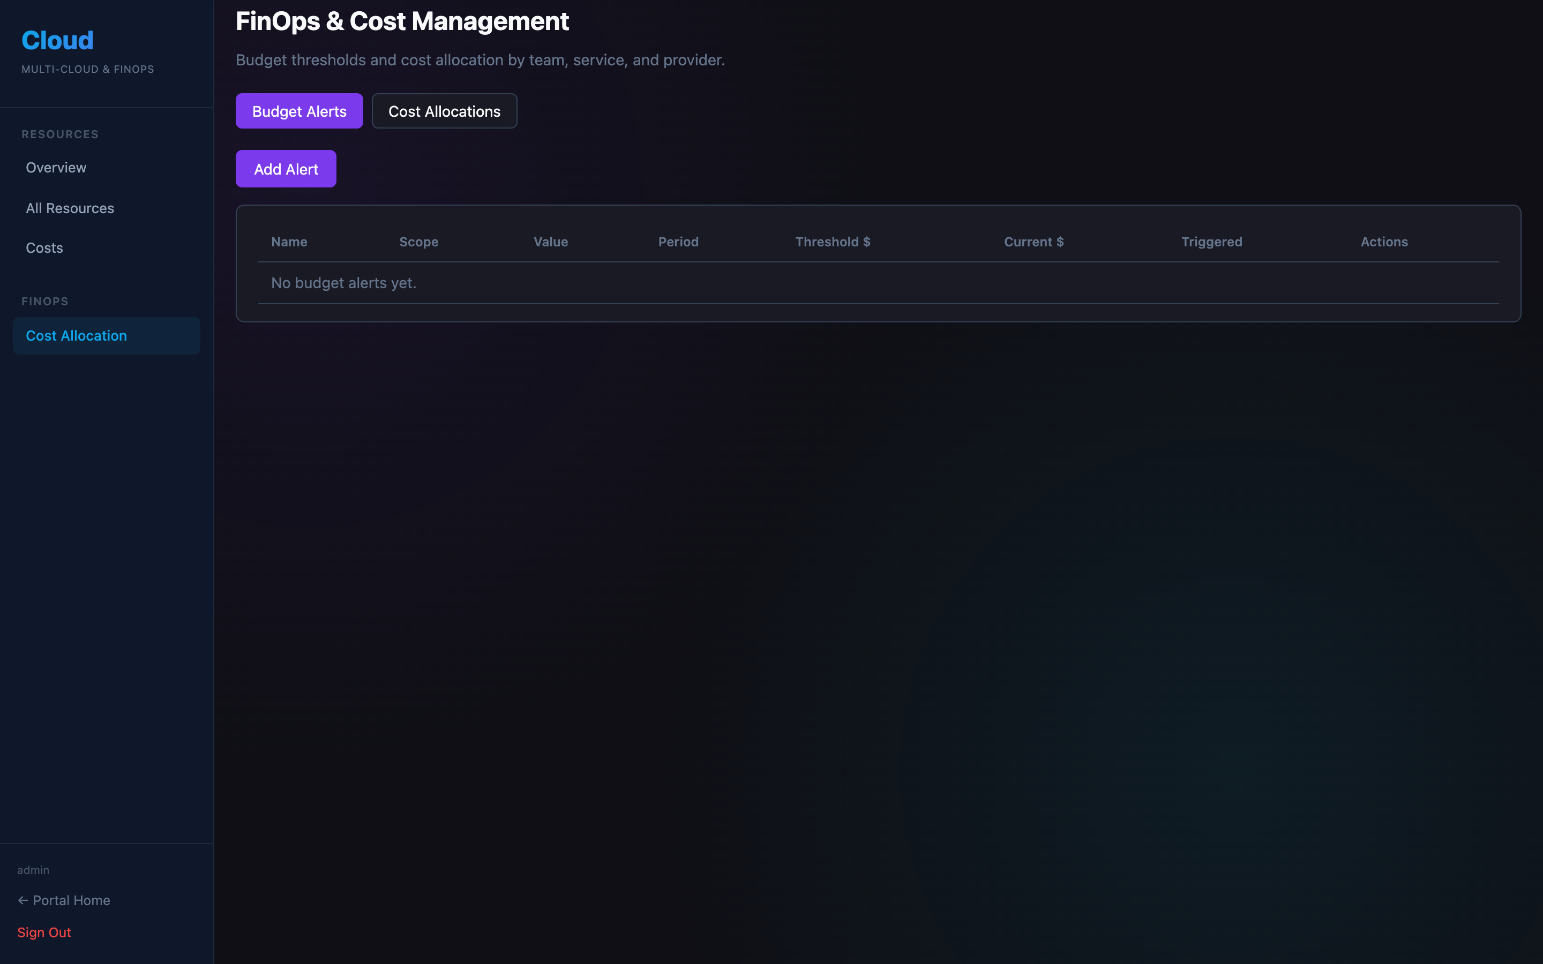Click the Cloud logo in sidebar
This screenshot has height=964, width=1543.
(57, 41)
